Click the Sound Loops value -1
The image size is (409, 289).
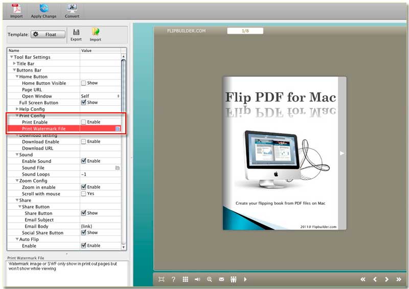pyautogui.click(x=84, y=174)
